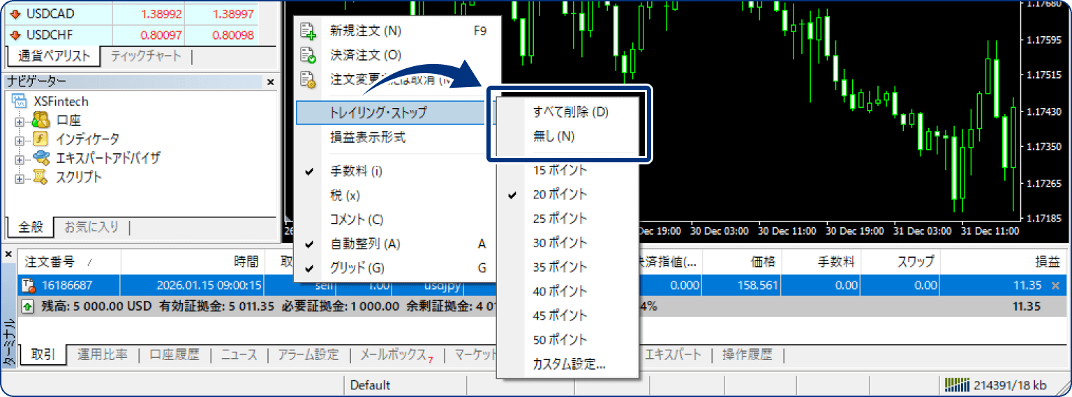Viewport: 1072px width, 397px height.
Task: Sort by 損益 column header
Action: coord(1004,262)
